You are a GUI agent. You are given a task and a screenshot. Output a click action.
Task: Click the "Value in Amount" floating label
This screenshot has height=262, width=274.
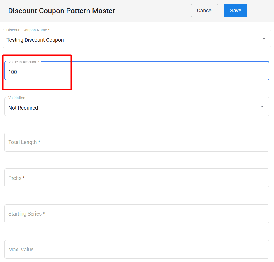(x=22, y=62)
